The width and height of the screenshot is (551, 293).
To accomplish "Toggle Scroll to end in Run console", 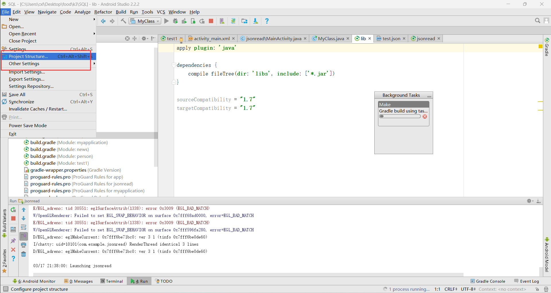I will pos(24,236).
